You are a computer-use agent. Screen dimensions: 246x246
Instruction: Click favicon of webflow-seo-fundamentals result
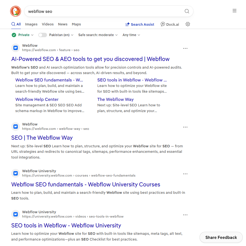tap(16, 173)
